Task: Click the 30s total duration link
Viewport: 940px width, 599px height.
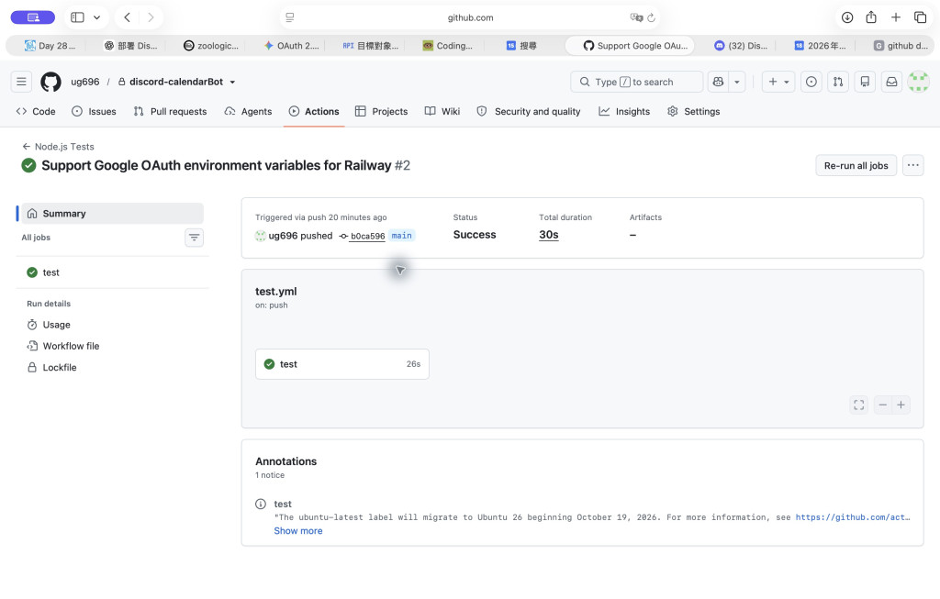Action: 549,235
